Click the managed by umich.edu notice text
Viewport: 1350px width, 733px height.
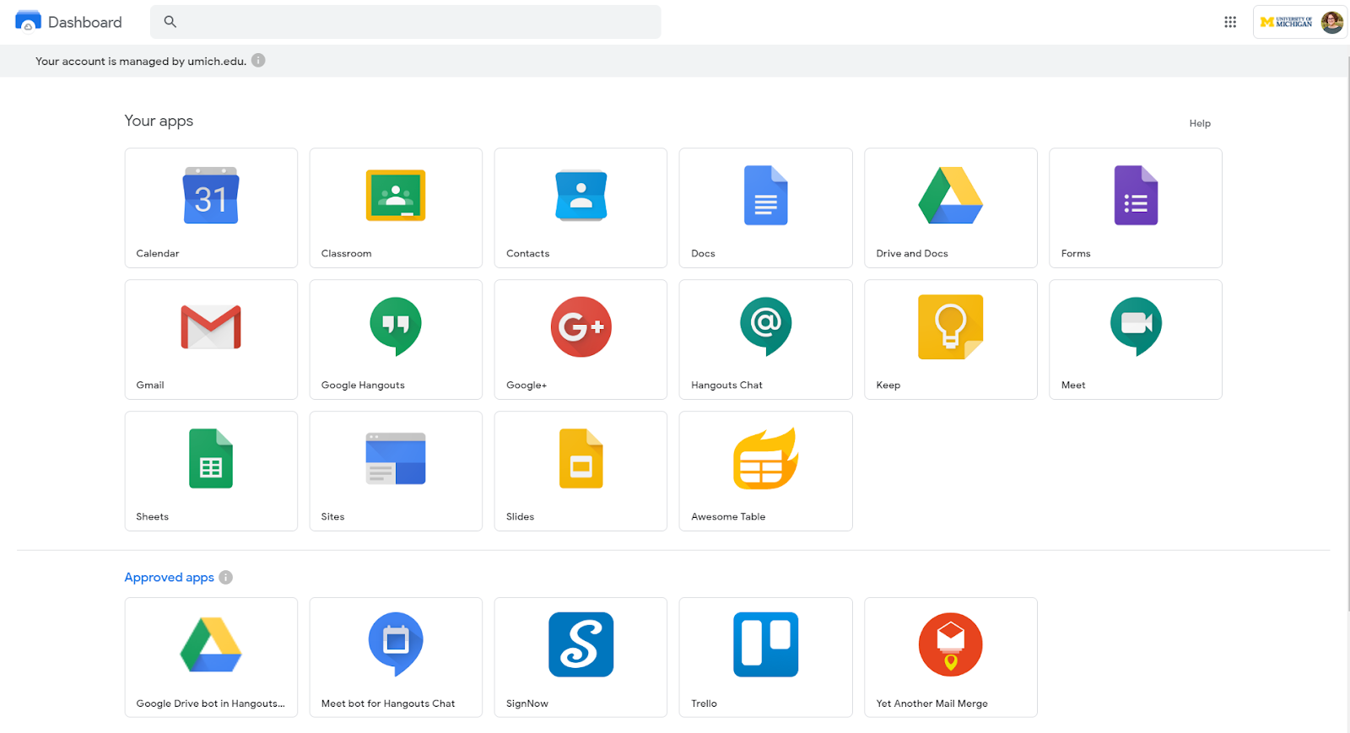[x=141, y=61]
